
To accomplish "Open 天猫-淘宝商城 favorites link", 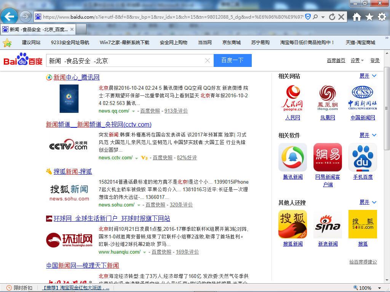I will pos(360,43).
